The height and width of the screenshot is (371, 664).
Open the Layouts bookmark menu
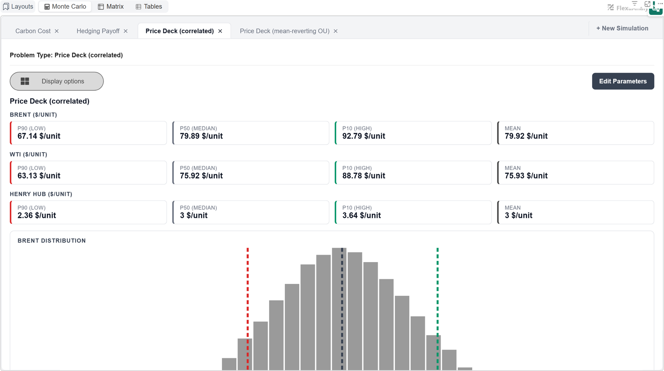point(18,7)
